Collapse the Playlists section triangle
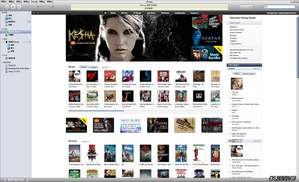The width and height of the screenshot is (299, 182). pyautogui.click(x=2, y=62)
